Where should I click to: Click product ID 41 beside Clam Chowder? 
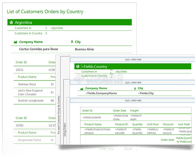pyautogui.click(x=52, y=92)
